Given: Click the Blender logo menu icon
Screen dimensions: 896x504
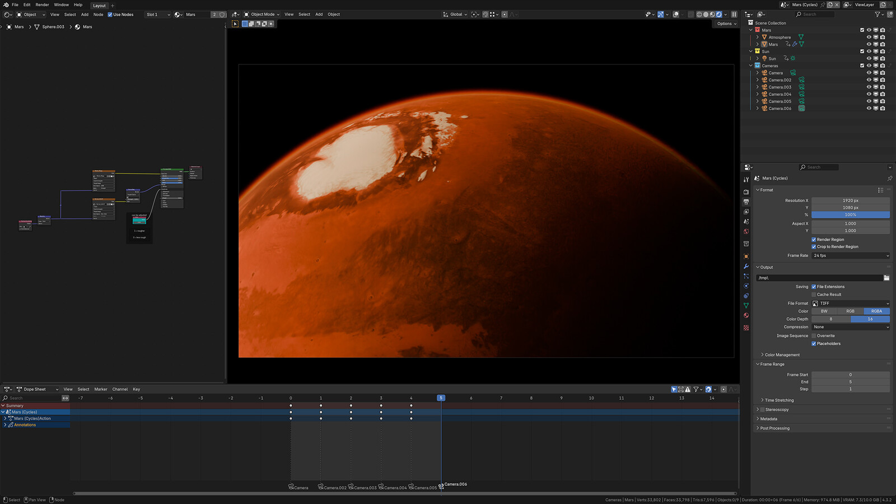Looking at the screenshot, I should (6, 4).
